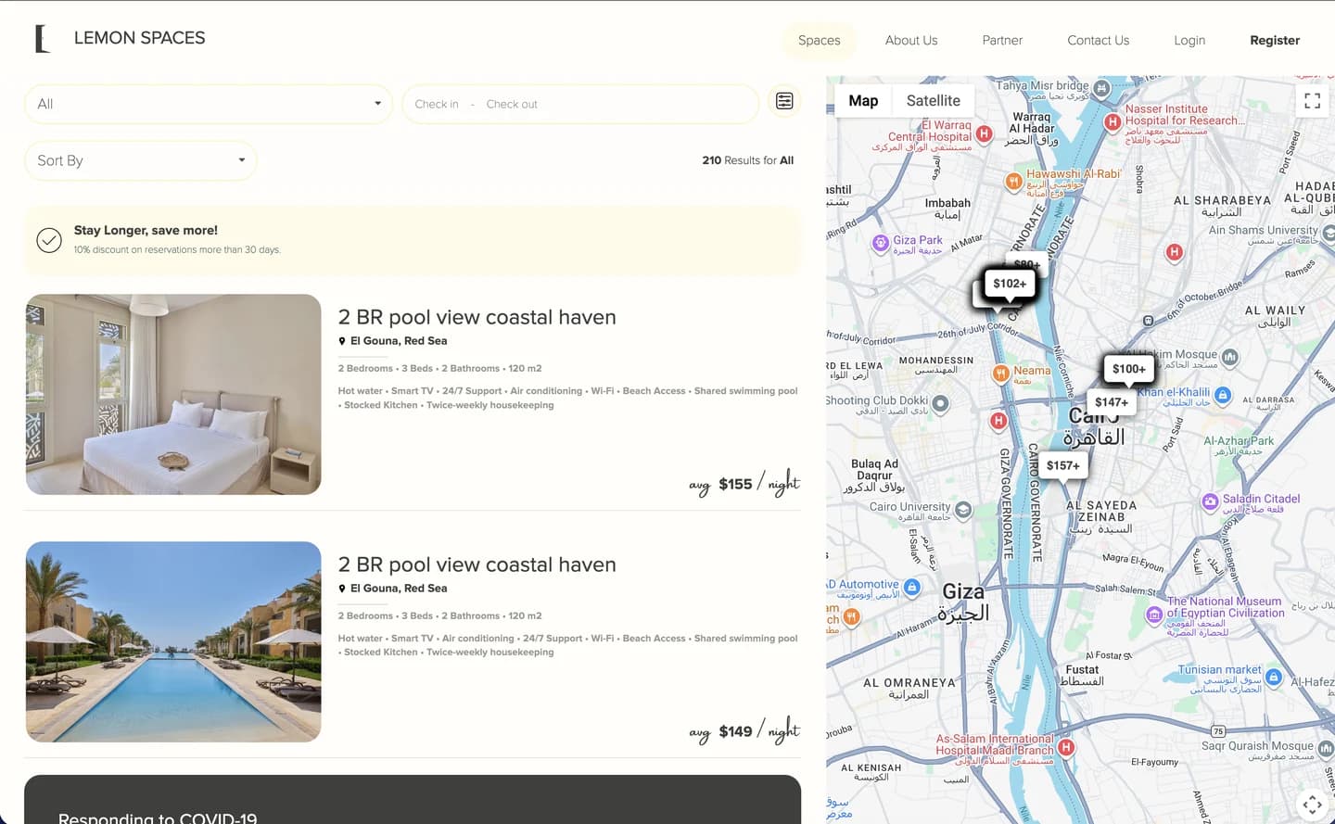Click the "avg $149 / night" price

click(744, 730)
